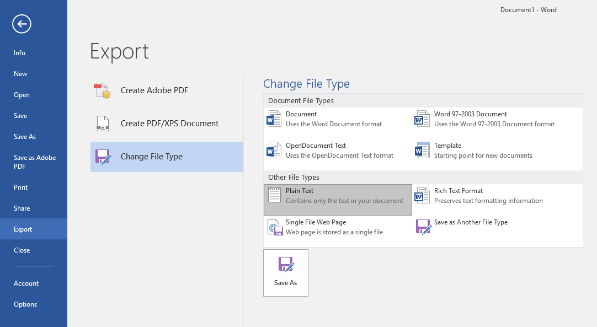Click the Word 97-2003 Document icon
Image resolution: width=597 pixels, height=327 pixels.
(422, 119)
